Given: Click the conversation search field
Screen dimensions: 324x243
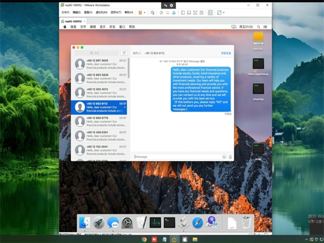Looking at the screenshot, I should (97, 53).
